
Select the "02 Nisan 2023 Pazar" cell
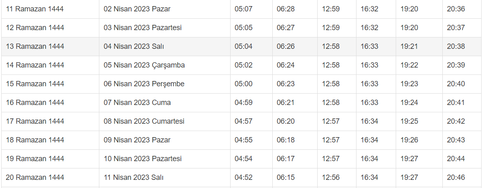pyautogui.click(x=137, y=9)
